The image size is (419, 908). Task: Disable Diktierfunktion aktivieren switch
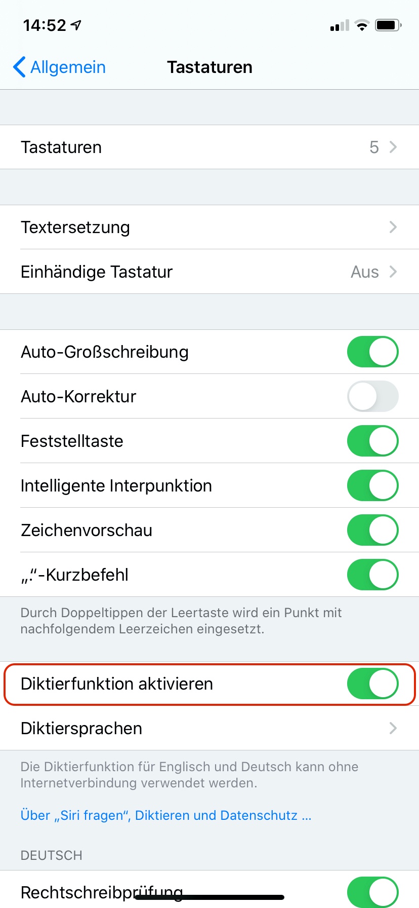pyautogui.click(x=372, y=684)
